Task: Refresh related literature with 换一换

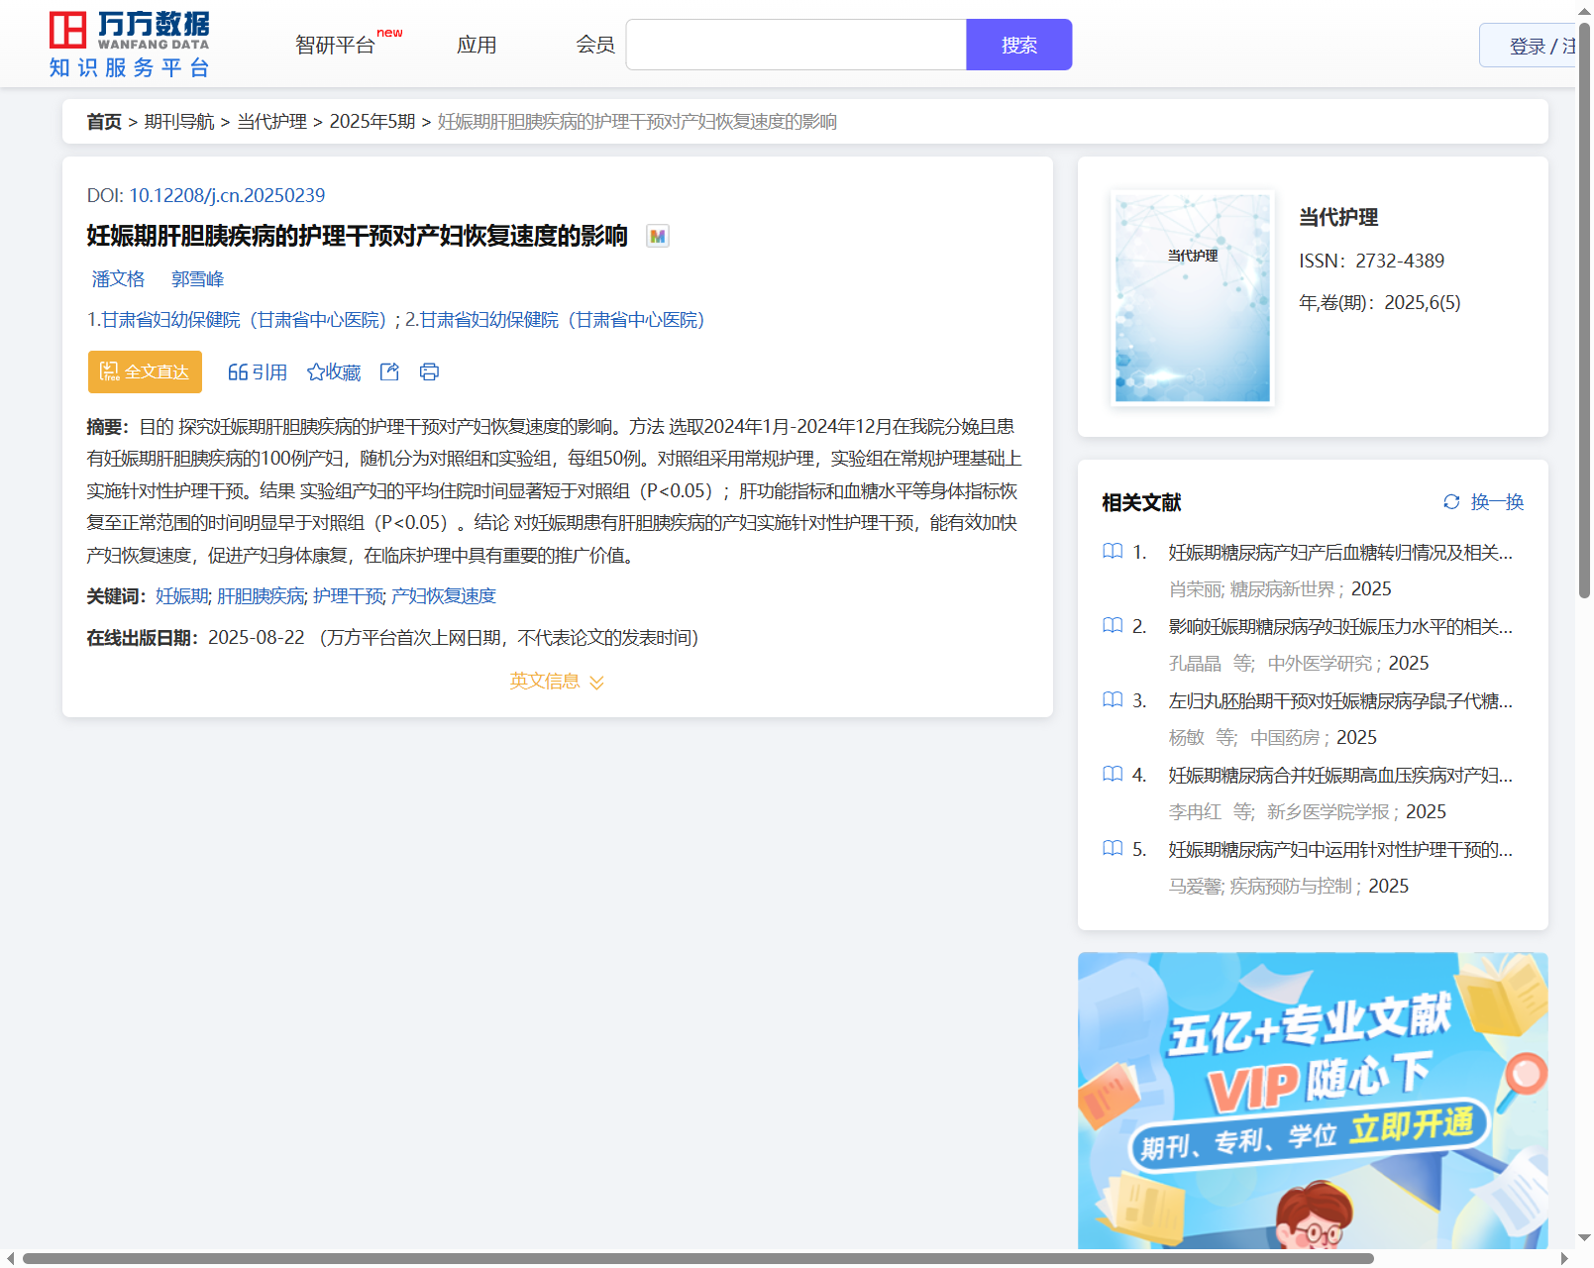Action: 1483,502
